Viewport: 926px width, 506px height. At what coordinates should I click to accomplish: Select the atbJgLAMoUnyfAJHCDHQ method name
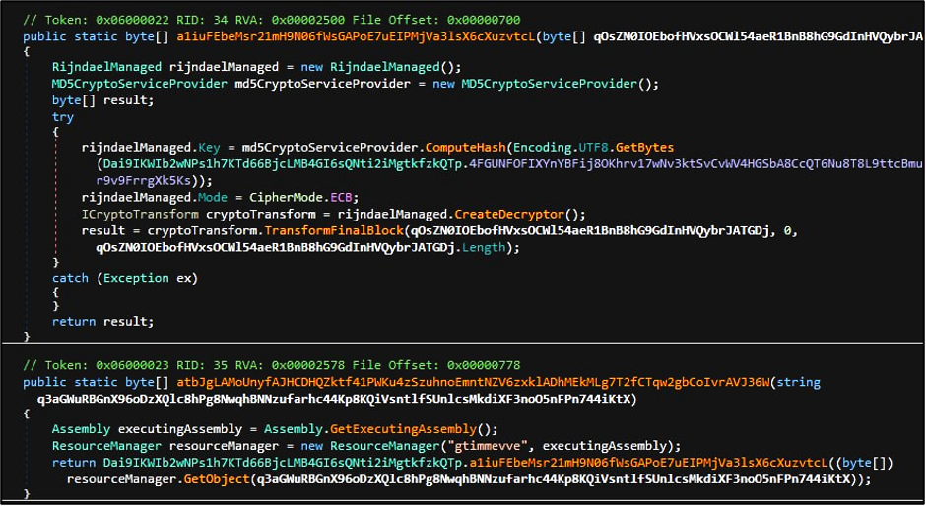[473, 382]
